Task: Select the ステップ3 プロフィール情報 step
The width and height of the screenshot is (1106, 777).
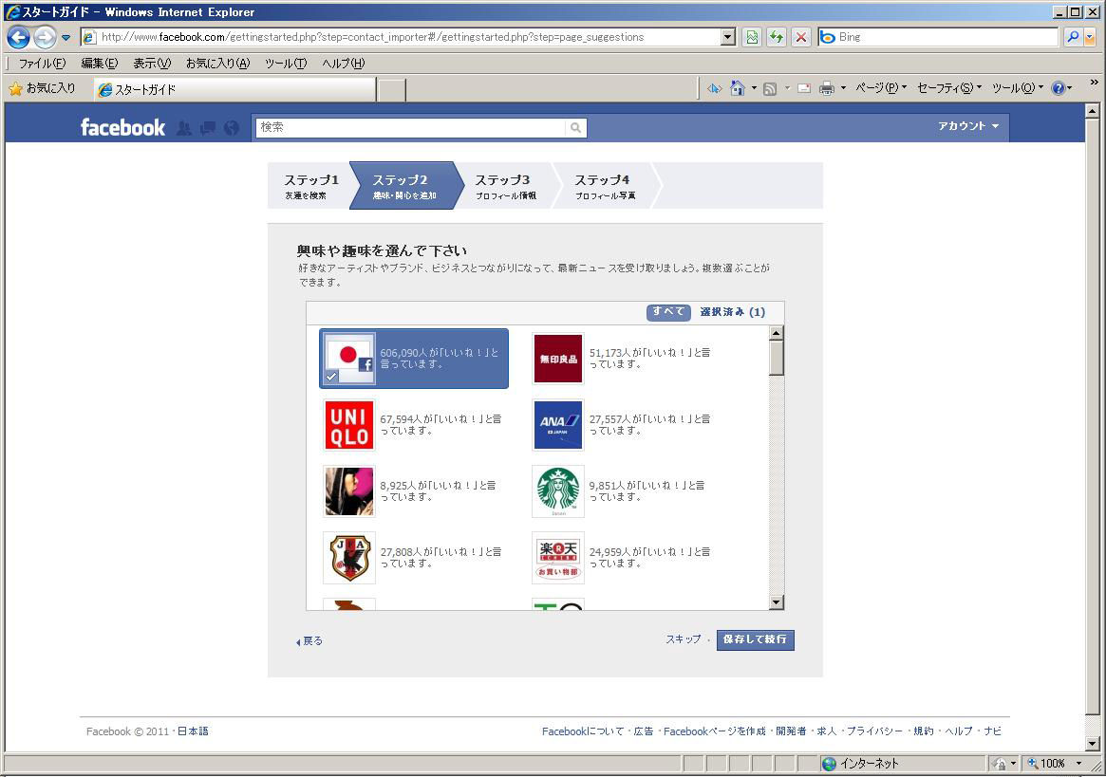Action: [x=505, y=186]
